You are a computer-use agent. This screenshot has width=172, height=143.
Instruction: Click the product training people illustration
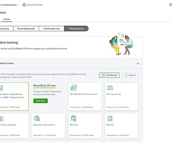coord(121,44)
